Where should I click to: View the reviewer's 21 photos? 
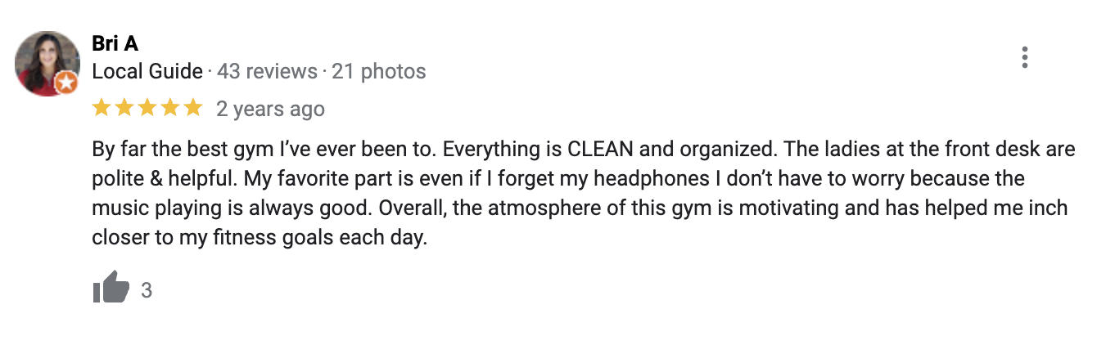tap(379, 72)
